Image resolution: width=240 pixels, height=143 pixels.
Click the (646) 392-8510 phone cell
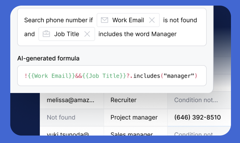pos(197,118)
